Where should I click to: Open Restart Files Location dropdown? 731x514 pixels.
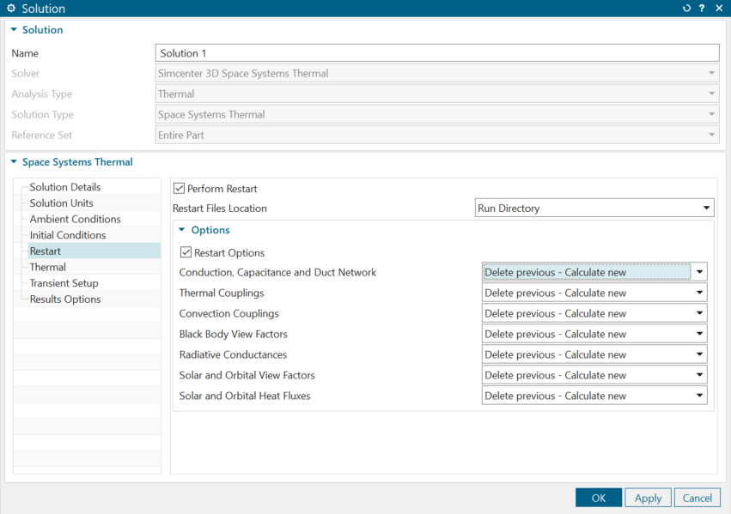pos(594,208)
